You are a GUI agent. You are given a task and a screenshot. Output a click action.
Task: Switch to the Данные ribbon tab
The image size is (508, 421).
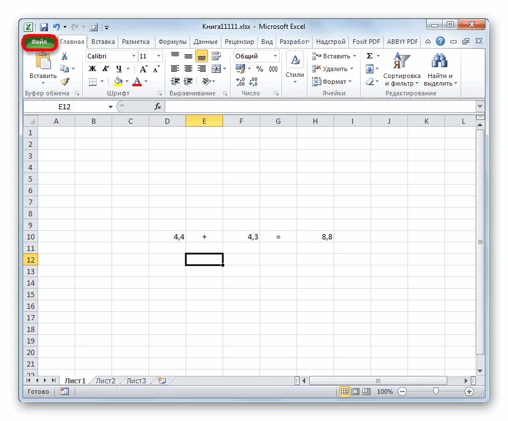tap(205, 42)
